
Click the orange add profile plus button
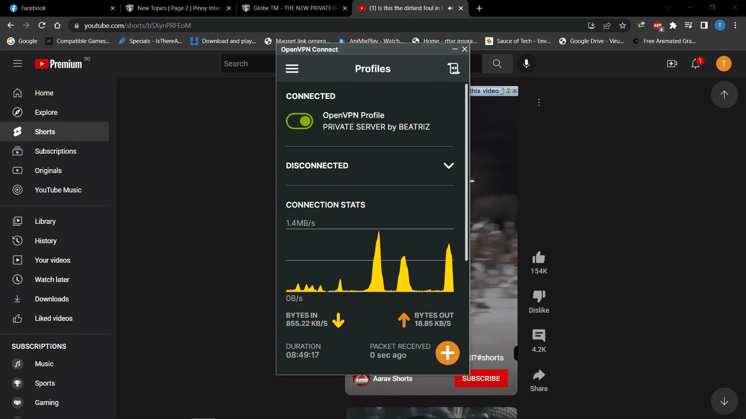(447, 353)
